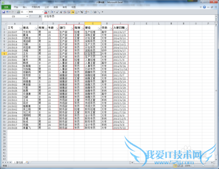This screenshot has height=169, width=219.
Task: Click the zoom in plus button
Action: click(213, 165)
